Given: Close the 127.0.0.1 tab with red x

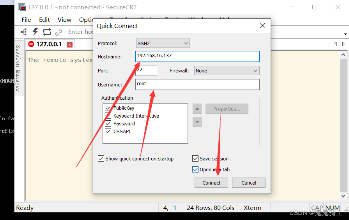Looking at the screenshot, I should pos(70,45).
